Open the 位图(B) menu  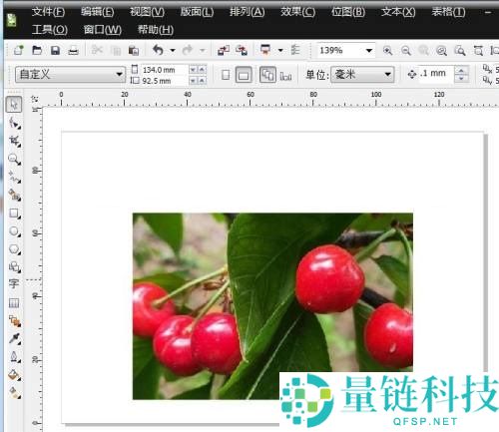[348, 12]
